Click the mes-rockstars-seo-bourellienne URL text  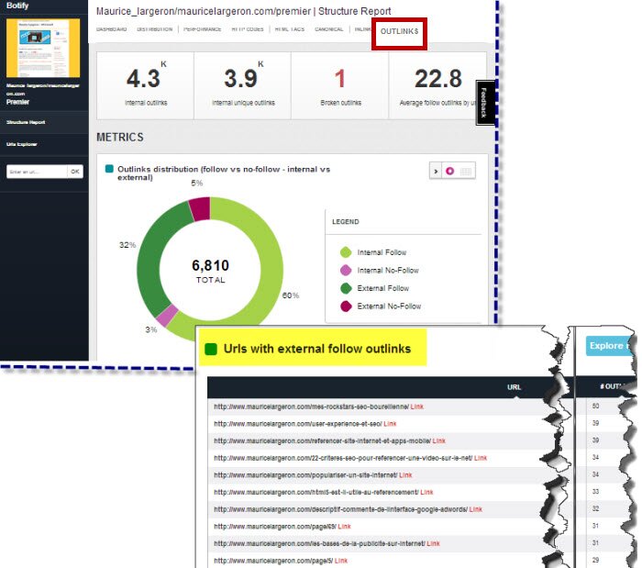(311, 407)
